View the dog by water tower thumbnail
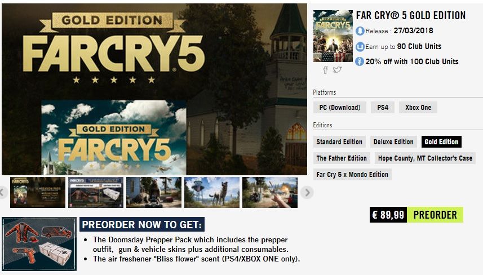The height and width of the screenshot is (275, 483). click(x=212, y=193)
